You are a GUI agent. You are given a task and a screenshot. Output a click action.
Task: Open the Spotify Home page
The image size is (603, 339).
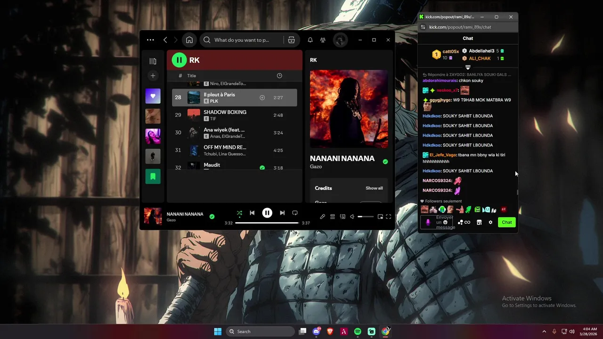[189, 40]
